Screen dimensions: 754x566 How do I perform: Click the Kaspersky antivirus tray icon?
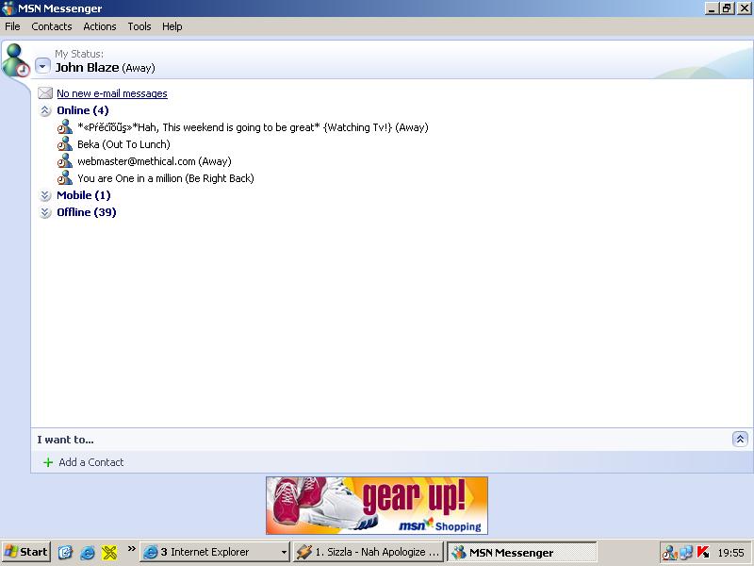click(703, 552)
